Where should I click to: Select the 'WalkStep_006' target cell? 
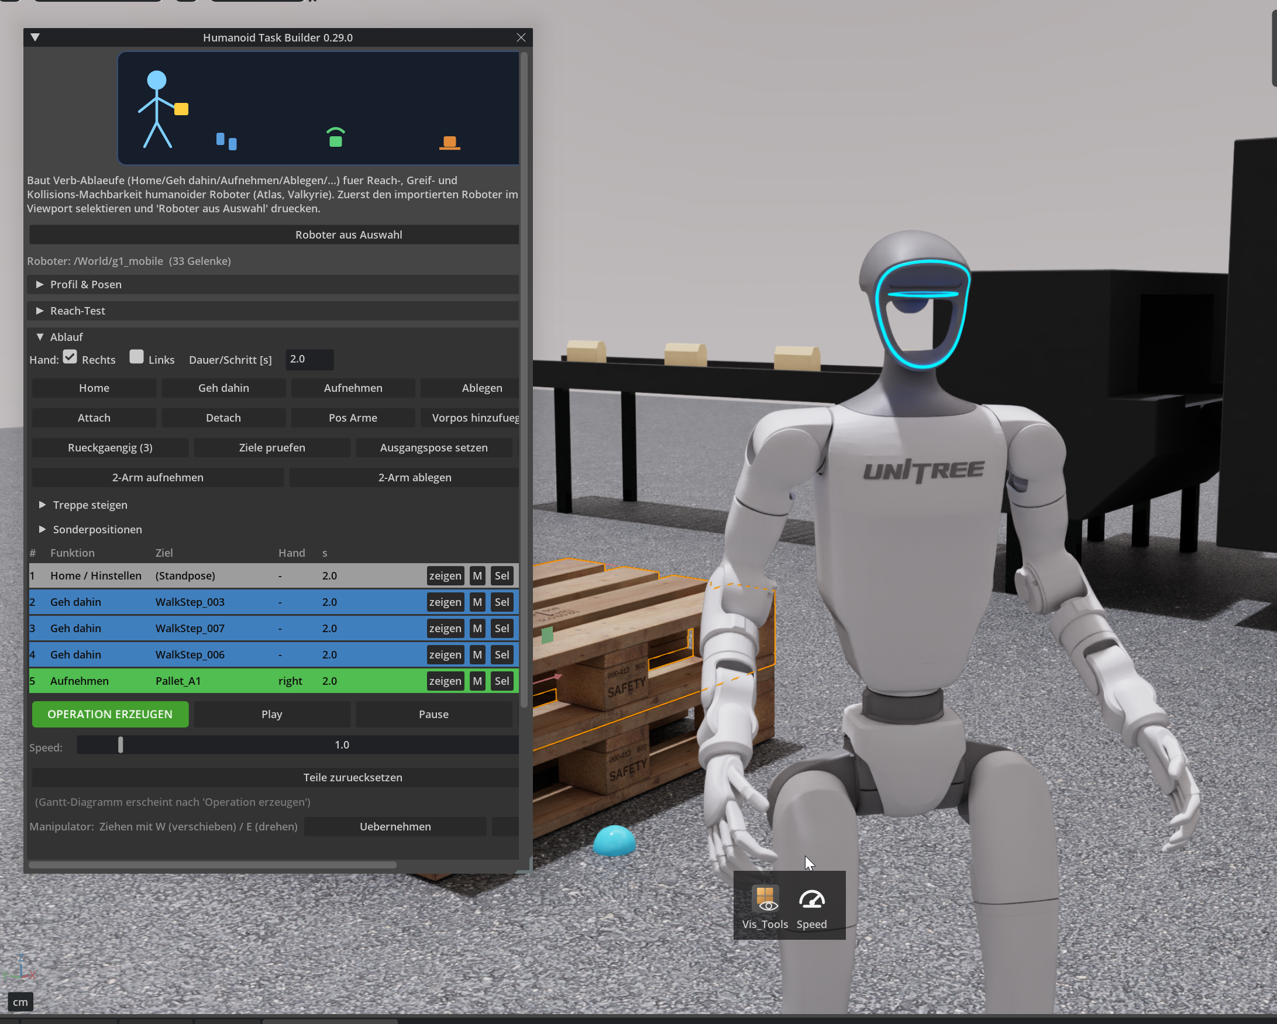coord(190,654)
